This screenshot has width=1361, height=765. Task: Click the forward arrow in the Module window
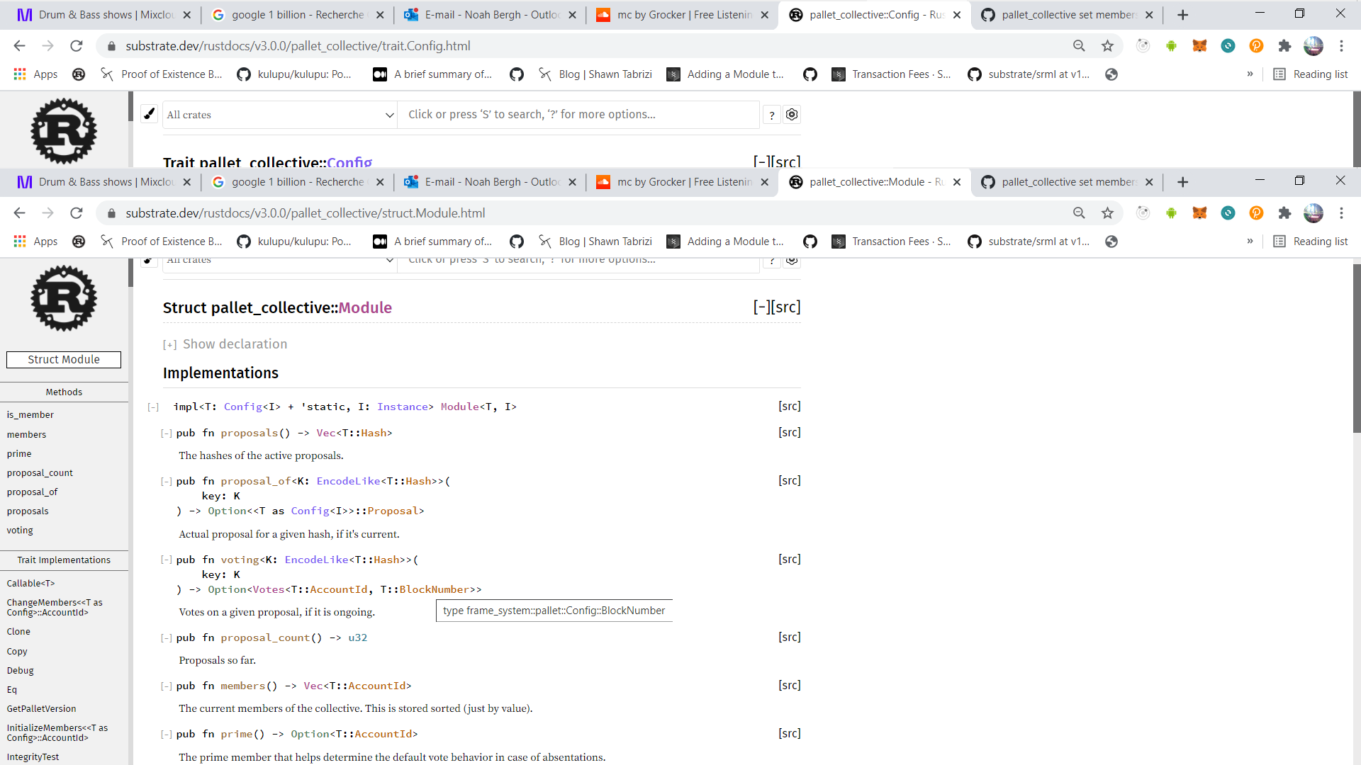[x=47, y=213]
